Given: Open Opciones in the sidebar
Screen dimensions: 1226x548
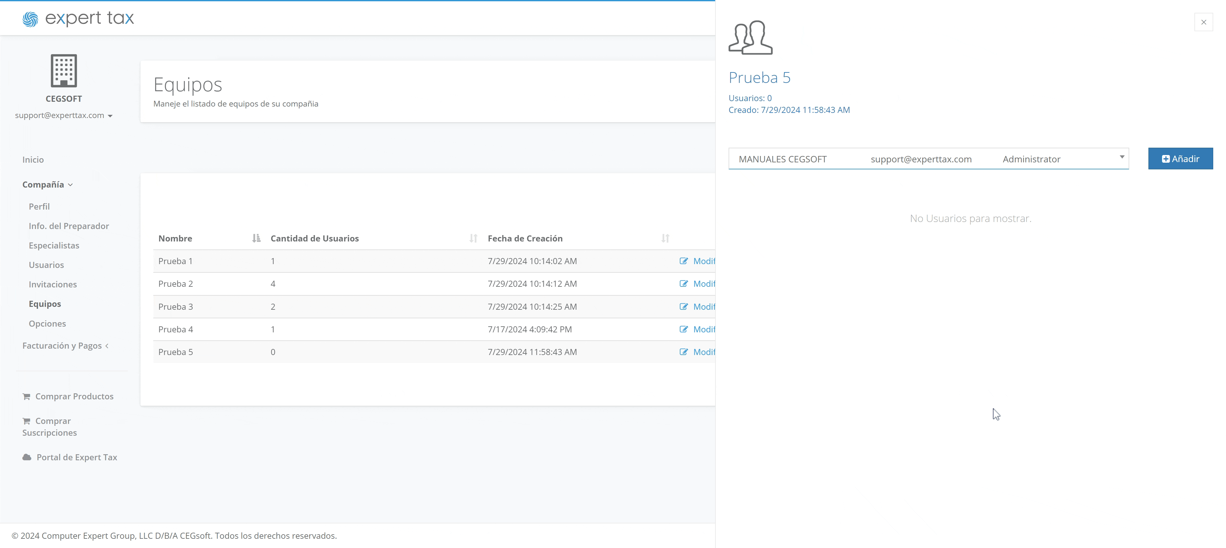Looking at the screenshot, I should point(47,323).
